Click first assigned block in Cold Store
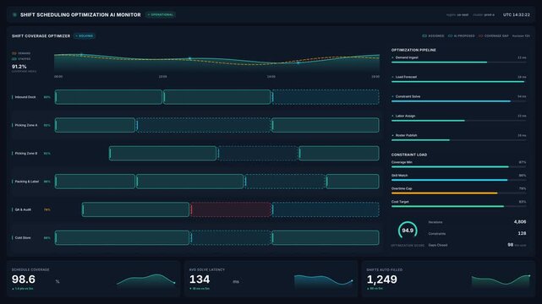 coord(122,238)
